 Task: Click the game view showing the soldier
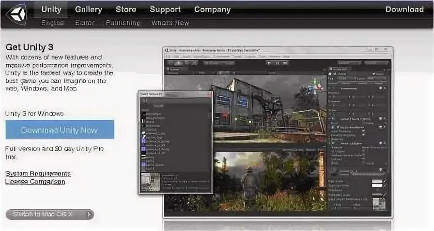pyautogui.click(x=270, y=182)
